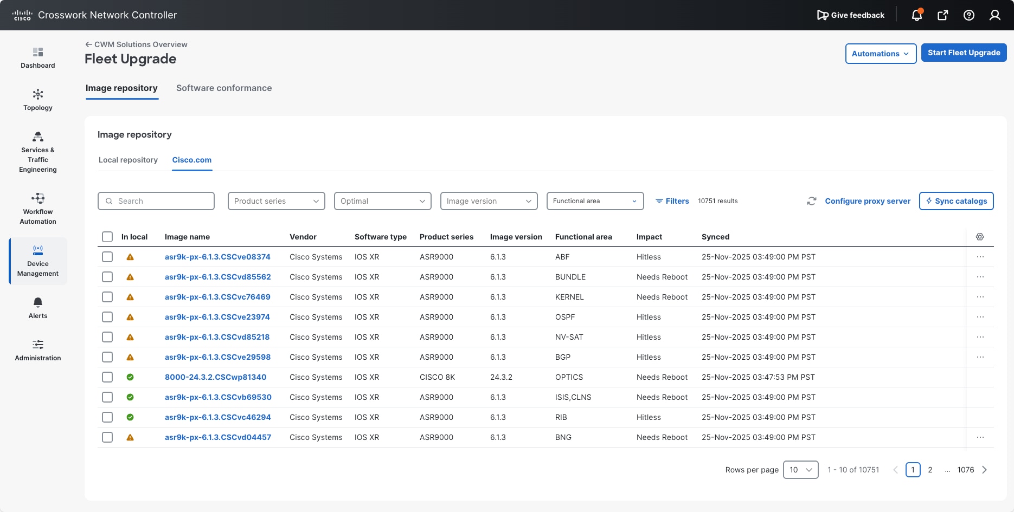
Task: Switch to the Local repository tab
Action: [128, 160]
